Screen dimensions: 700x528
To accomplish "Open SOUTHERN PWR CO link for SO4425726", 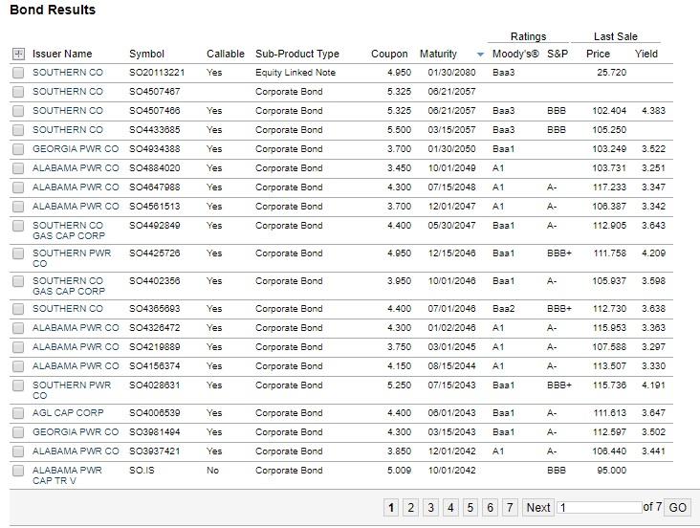I will tap(72, 258).
